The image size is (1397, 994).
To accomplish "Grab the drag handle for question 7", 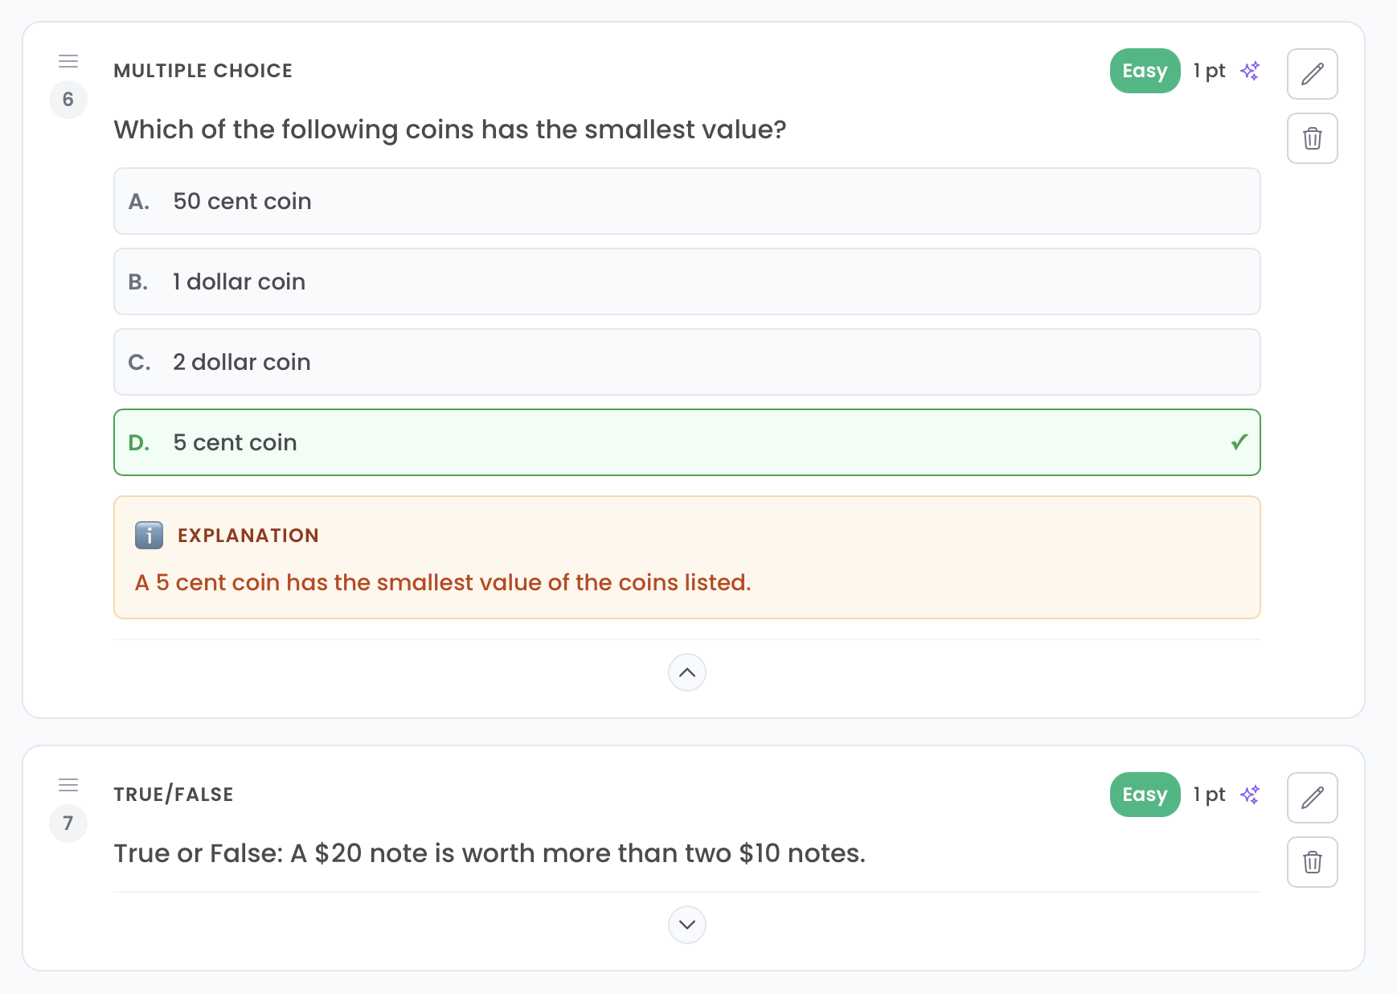I will click(68, 784).
